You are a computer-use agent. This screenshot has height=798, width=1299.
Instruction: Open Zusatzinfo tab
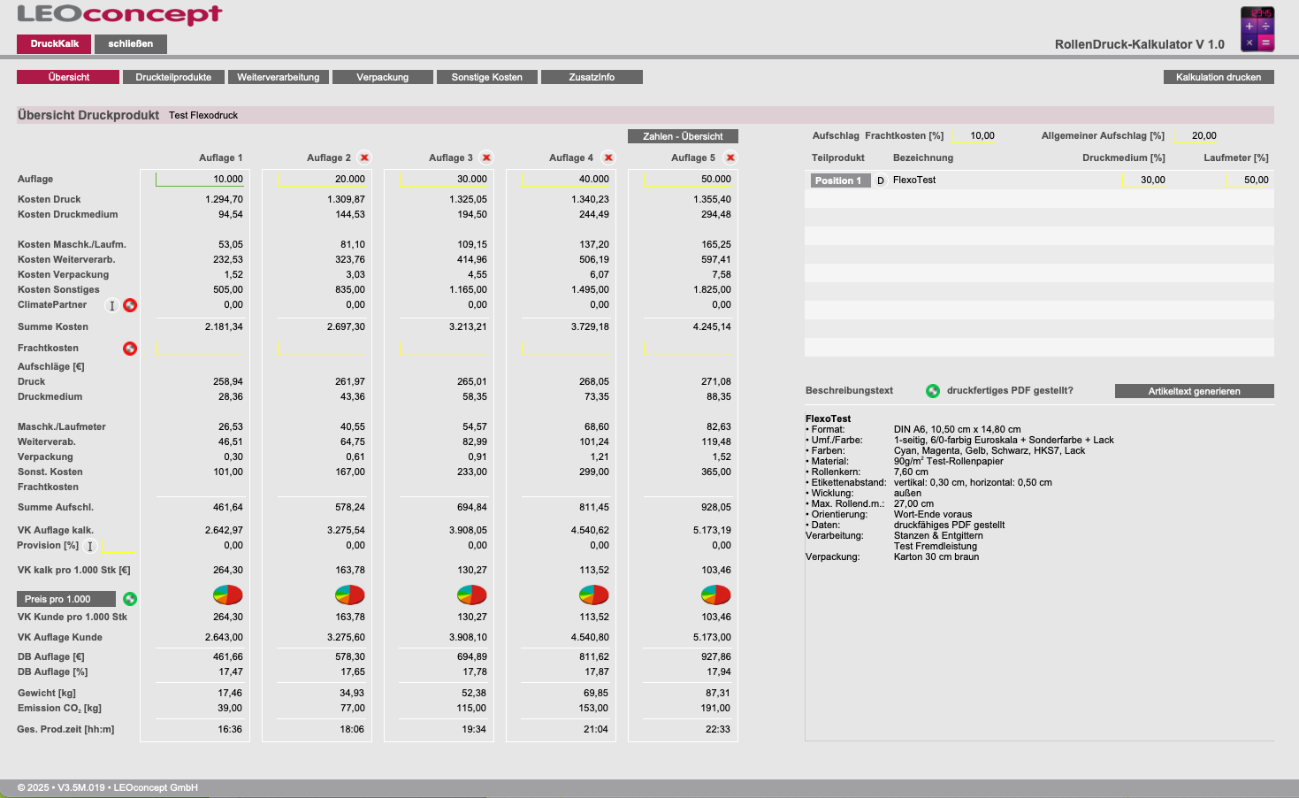click(592, 77)
